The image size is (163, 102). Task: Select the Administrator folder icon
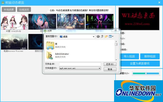pyautogui.click(x=50, y=55)
